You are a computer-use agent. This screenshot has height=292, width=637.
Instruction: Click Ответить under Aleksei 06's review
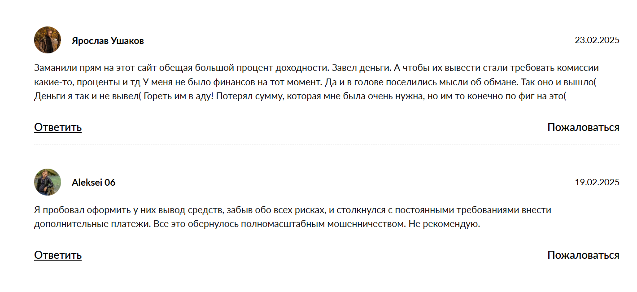click(x=58, y=255)
